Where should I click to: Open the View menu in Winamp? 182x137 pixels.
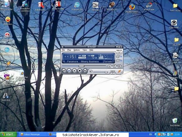(x=85, y=50)
